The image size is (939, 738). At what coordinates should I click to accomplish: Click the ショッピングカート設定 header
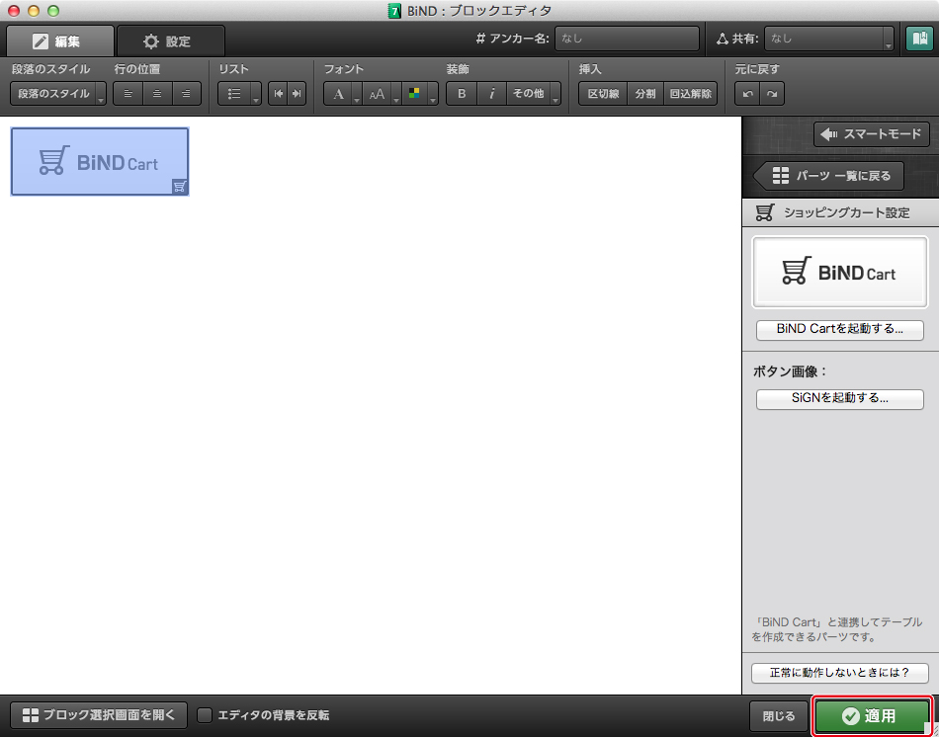839,212
